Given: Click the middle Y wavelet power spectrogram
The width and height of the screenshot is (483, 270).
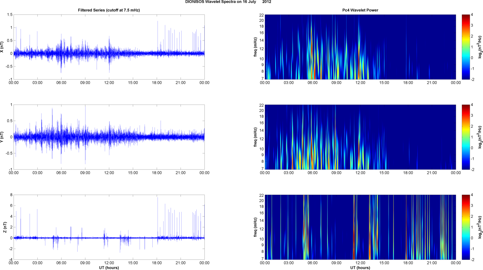Looking at the screenshot, I should pos(360,137).
